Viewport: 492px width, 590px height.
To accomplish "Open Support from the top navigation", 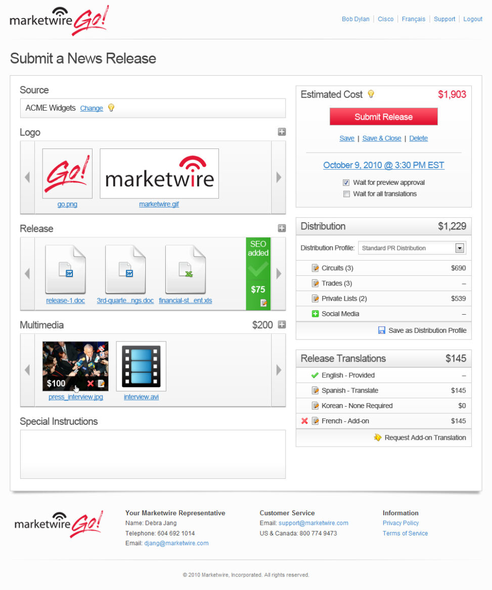I will (x=444, y=19).
